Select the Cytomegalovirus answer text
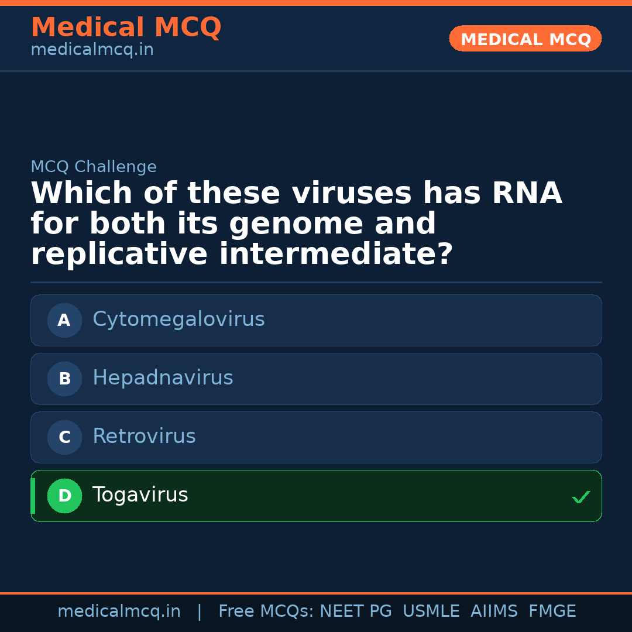The width and height of the screenshot is (632, 632). (178, 320)
